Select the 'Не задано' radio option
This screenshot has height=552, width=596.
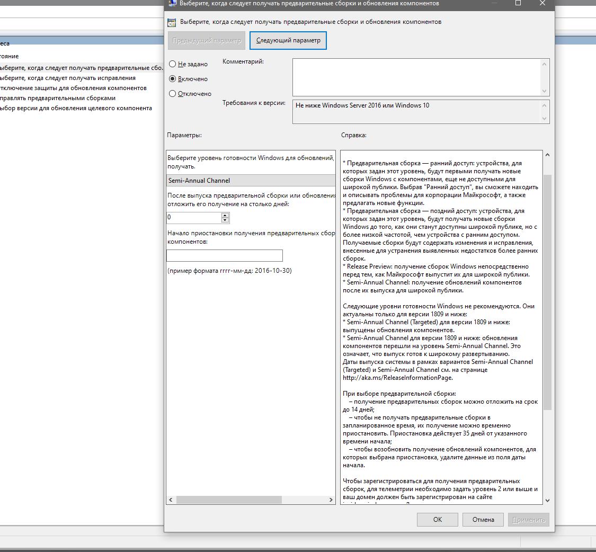188,64
